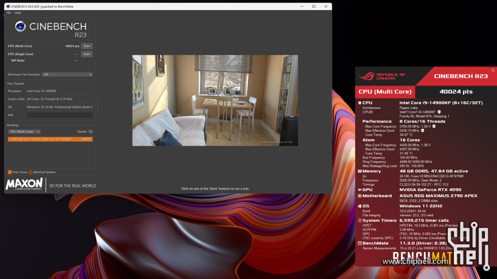Image resolution: width=497 pixels, height=279 pixels.
Task: Click the MP Ratio label
Action: [18, 60]
